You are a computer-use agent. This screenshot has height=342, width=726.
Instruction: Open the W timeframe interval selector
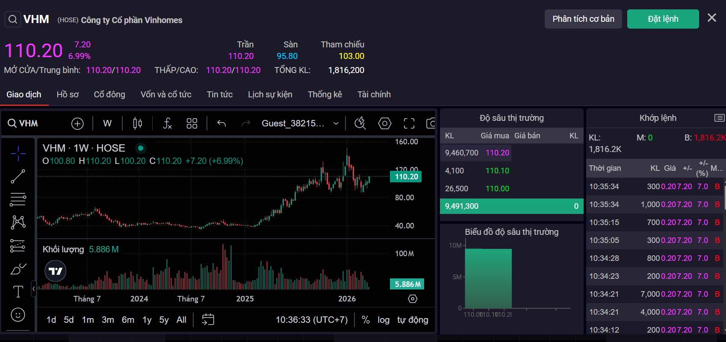click(107, 123)
